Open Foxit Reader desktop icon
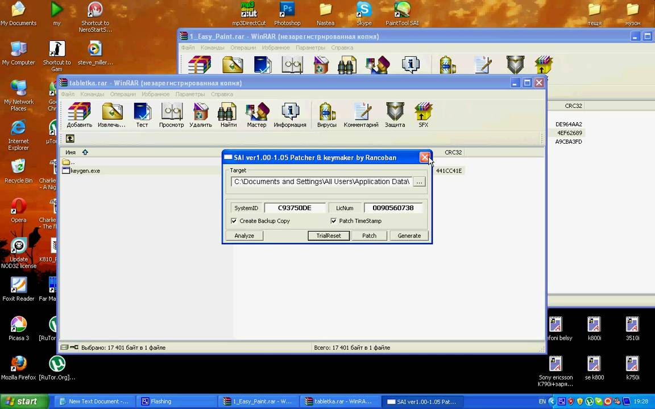This screenshot has height=409, width=655. [x=18, y=289]
